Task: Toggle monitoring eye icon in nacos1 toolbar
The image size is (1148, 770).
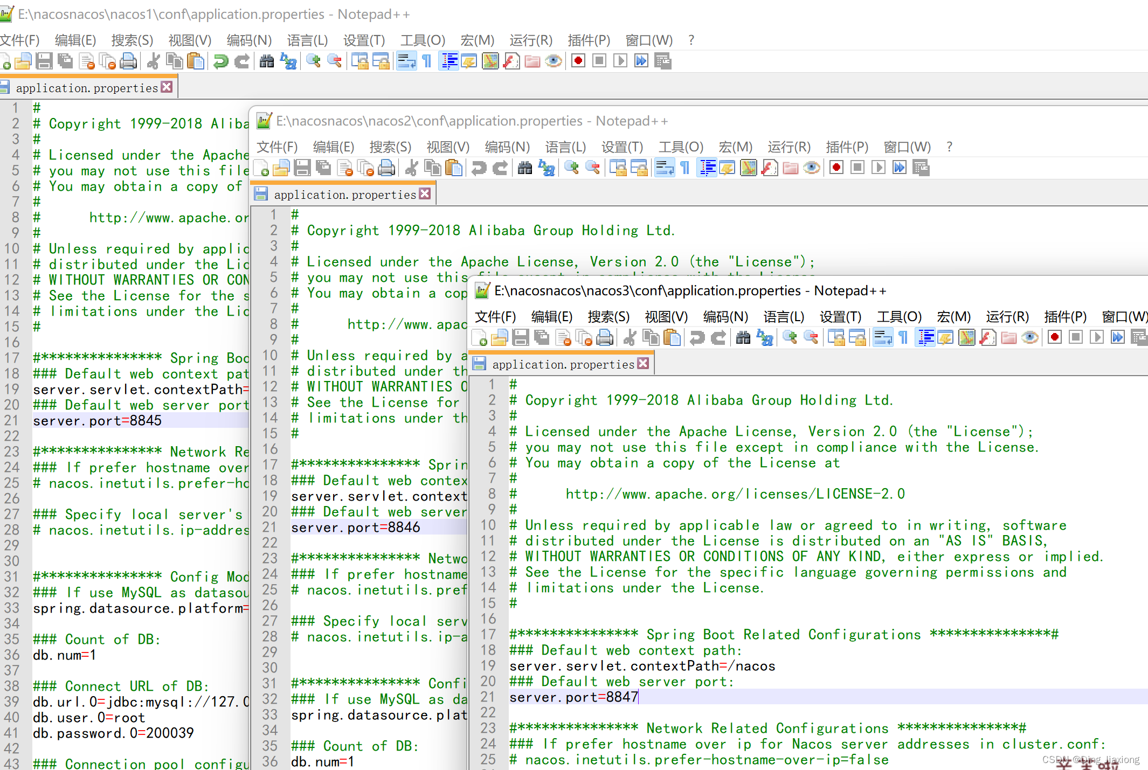Action: 554,61
